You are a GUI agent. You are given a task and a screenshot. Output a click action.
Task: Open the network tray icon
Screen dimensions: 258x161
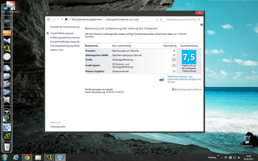235,157
